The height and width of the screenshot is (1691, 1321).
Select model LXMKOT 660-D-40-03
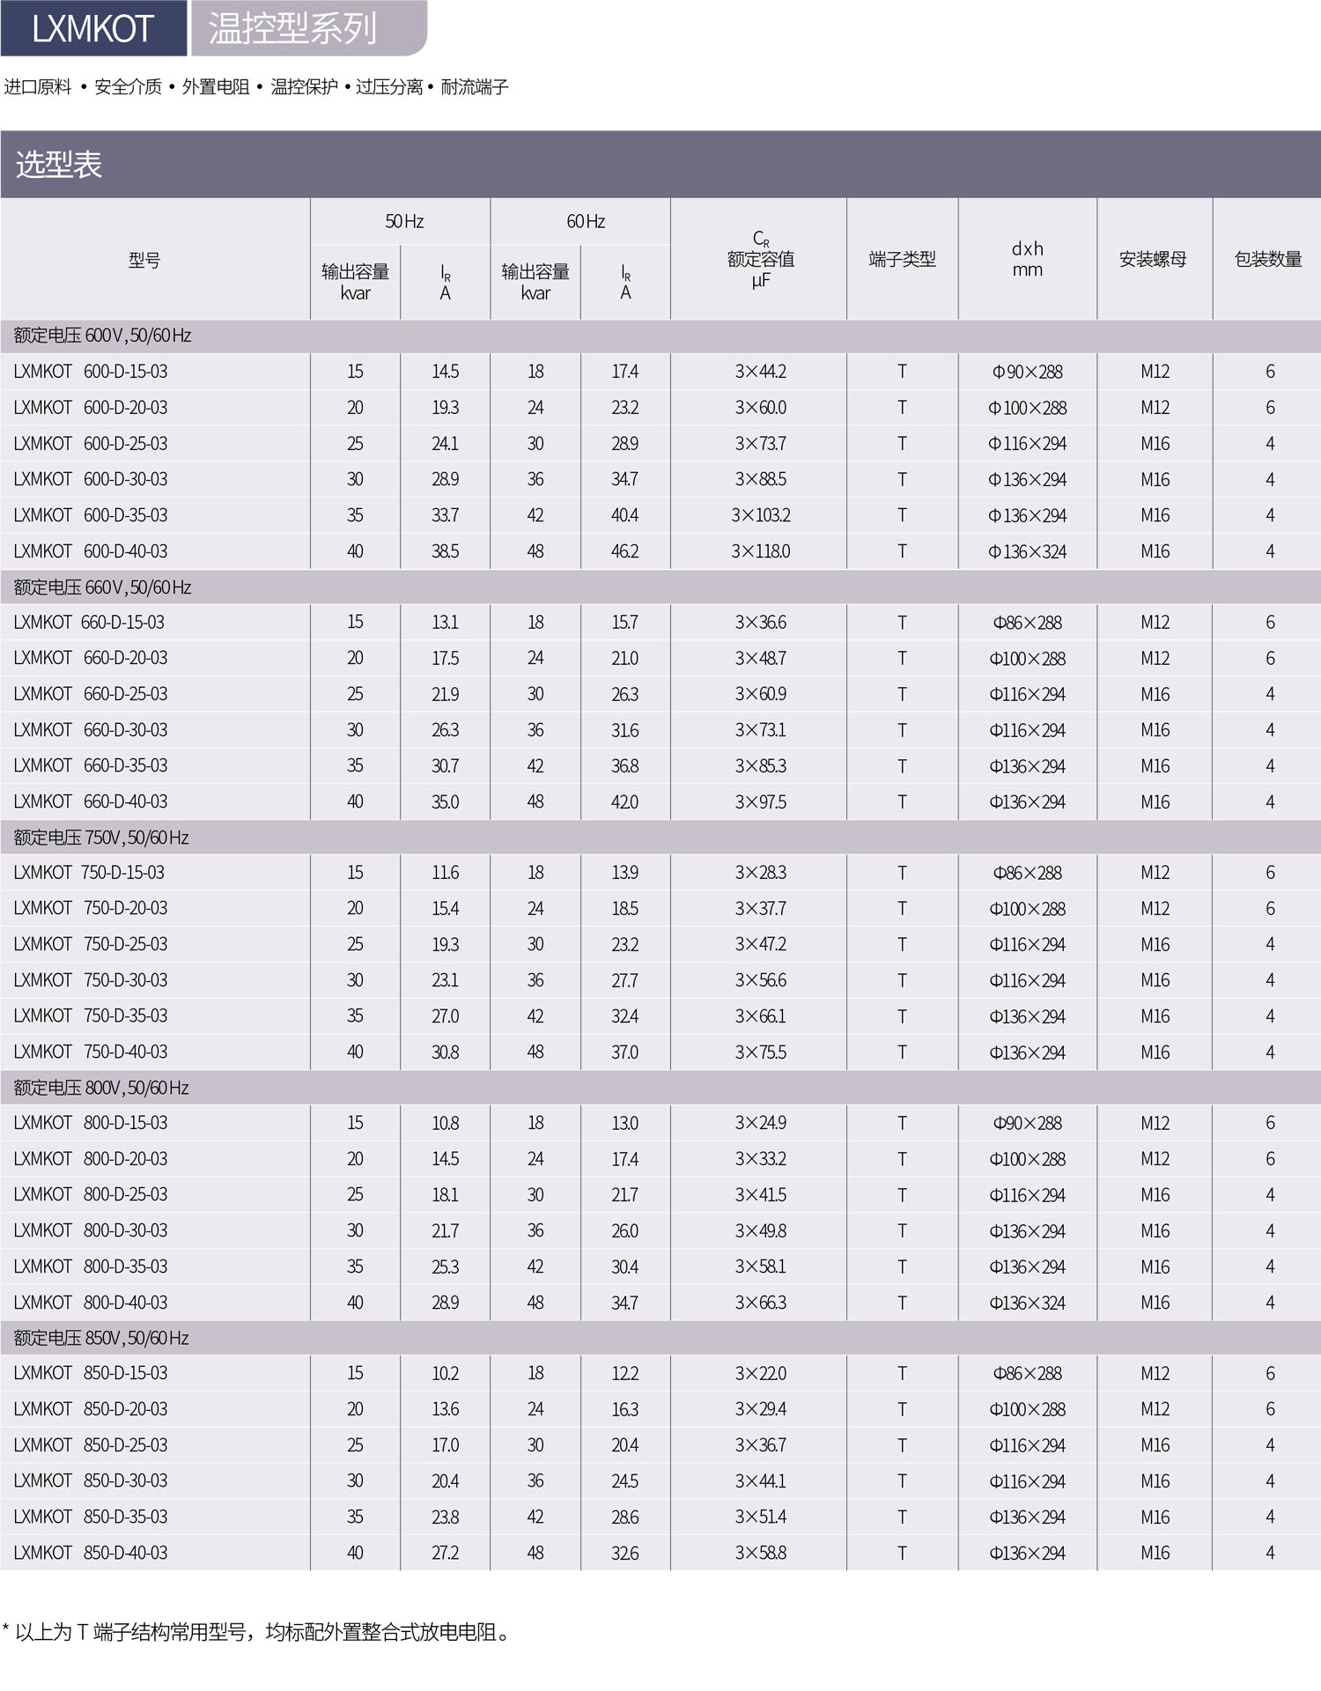tap(91, 801)
